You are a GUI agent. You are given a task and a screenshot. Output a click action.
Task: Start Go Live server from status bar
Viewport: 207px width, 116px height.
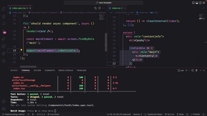tap(169, 114)
